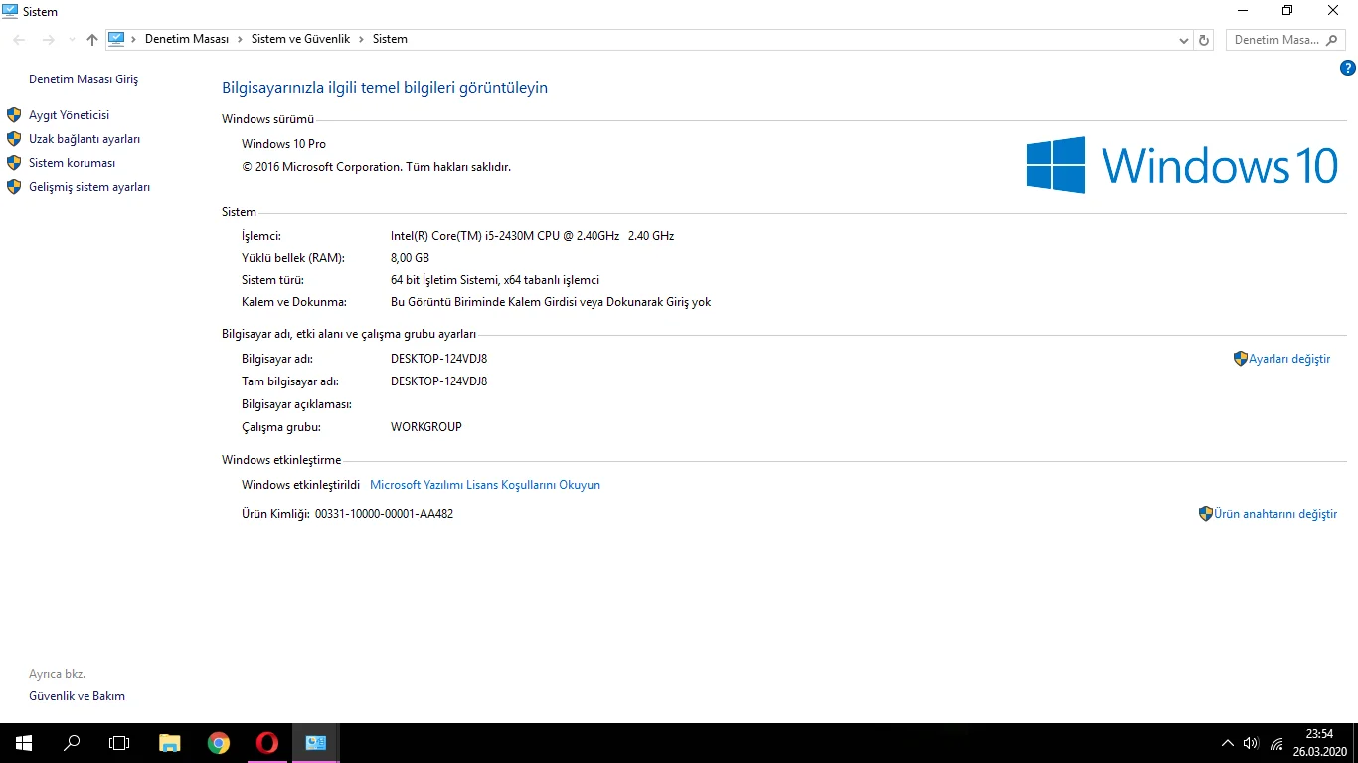The width and height of the screenshot is (1358, 763).
Task: Open Gelişmiş sistem ayarları
Action: 89,187
